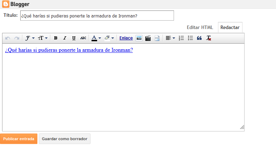Image resolution: width=276 pixels, height=151 pixels.
Task: Expand the font family dropdown arrow
Action: pos(34,38)
